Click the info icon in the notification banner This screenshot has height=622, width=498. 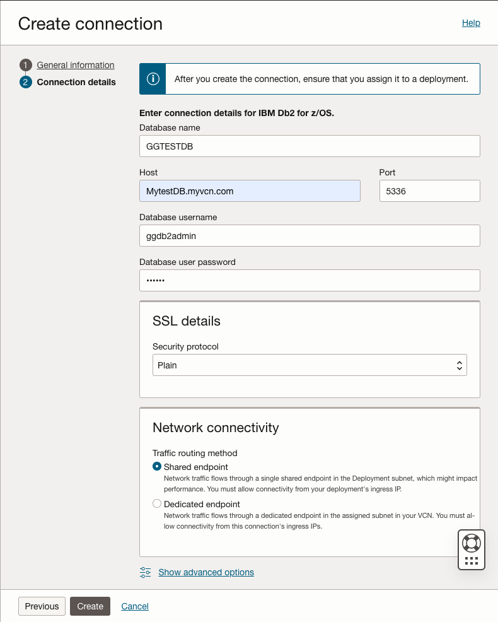coord(153,79)
